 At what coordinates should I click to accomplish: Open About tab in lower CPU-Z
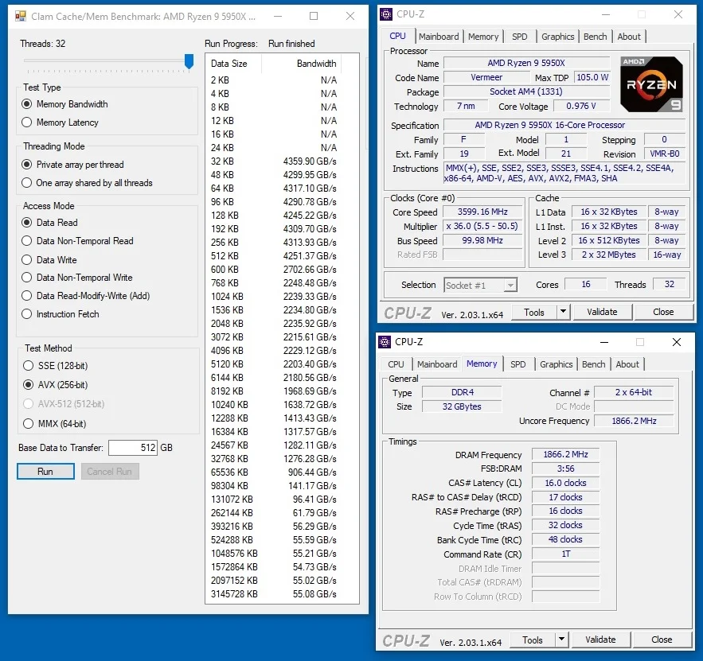627,364
